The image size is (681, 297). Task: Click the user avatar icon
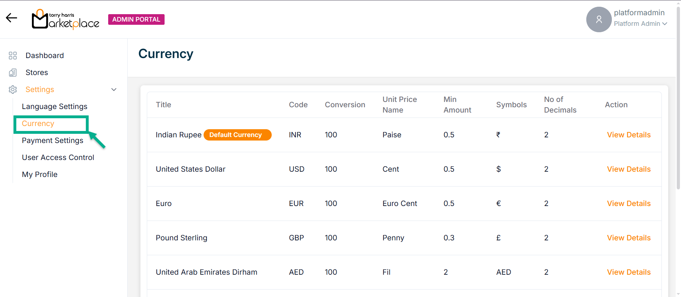point(599,19)
